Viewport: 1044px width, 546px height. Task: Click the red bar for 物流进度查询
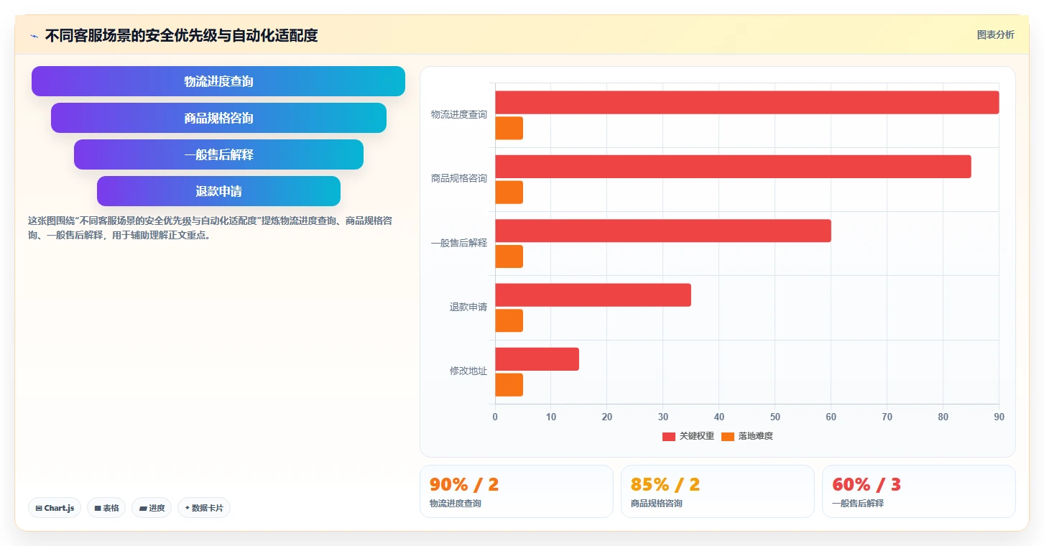(x=747, y=102)
